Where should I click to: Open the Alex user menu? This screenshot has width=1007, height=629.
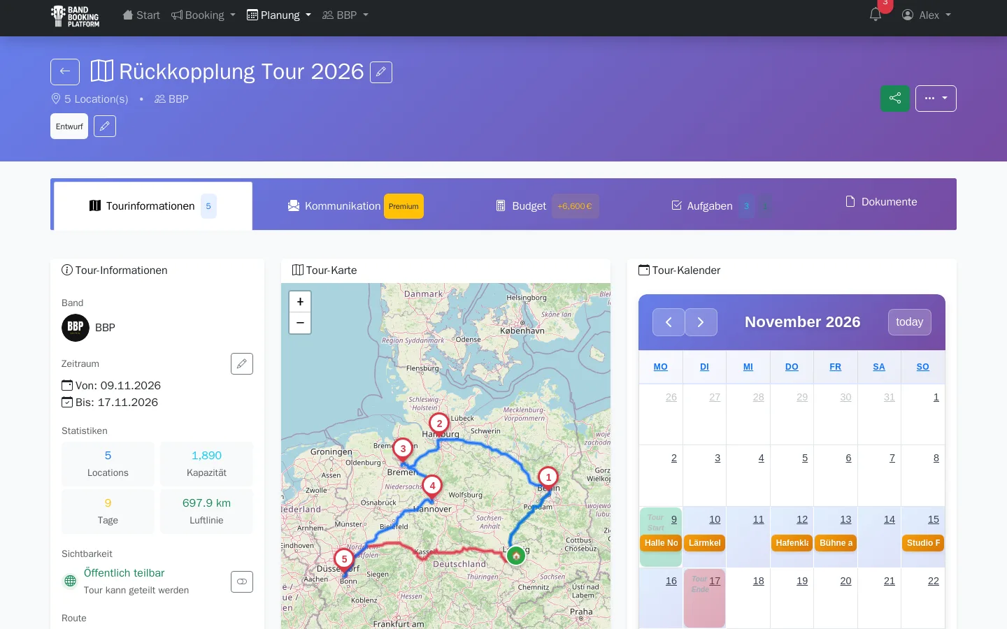click(927, 15)
